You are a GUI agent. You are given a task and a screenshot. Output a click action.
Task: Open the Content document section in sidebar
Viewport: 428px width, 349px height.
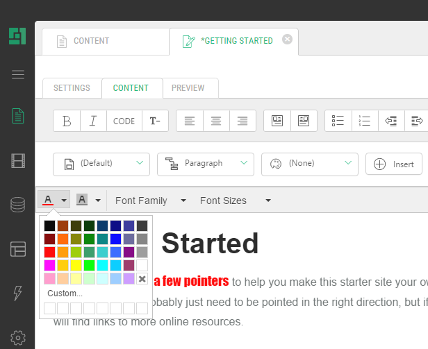18,116
